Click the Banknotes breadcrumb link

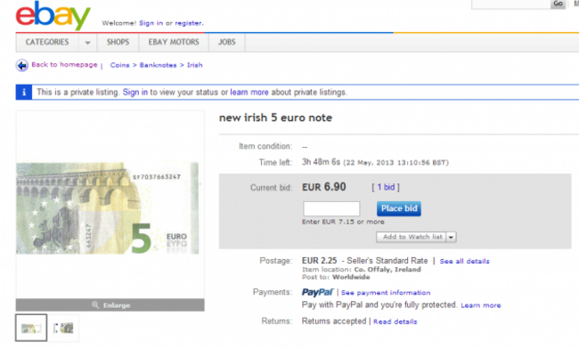pyautogui.click(x=158, y=65)
